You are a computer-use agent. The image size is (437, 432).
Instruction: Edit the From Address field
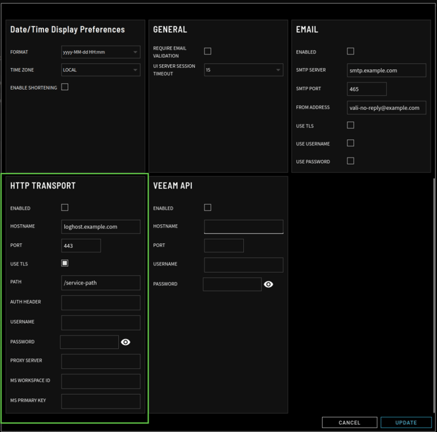pyautogui.click(x=386, y=107)
